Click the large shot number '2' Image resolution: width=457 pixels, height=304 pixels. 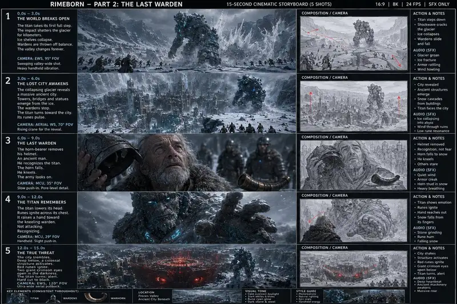[8, 80]
